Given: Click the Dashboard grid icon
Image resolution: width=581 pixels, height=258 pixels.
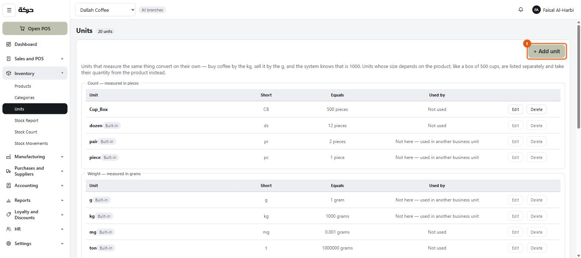Looking at the screenshot, I should click(x=9, y=44).
